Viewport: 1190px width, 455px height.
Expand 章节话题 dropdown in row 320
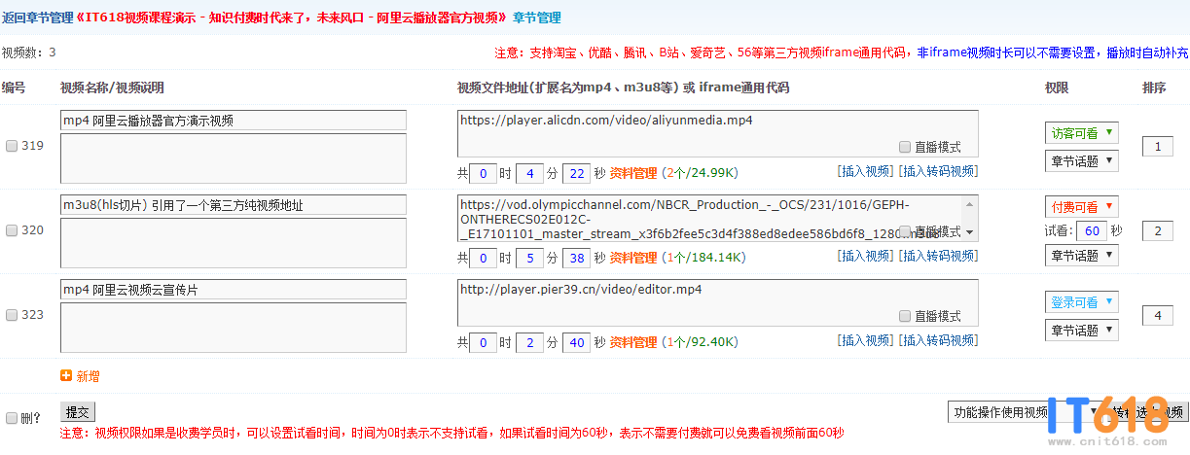pyautogui.click(x=1082, y=255)
